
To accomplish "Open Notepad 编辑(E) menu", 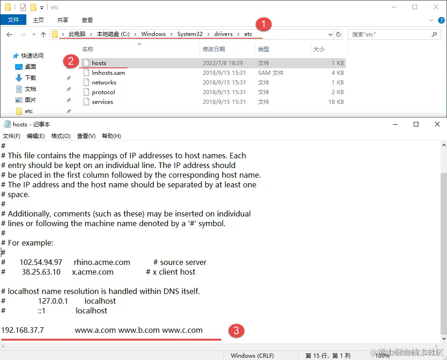I will (x=36, y=136).
